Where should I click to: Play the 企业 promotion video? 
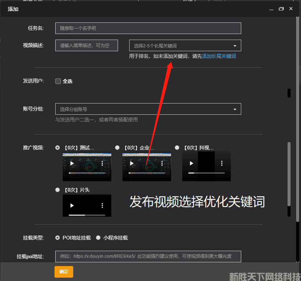tap(132, 163)
